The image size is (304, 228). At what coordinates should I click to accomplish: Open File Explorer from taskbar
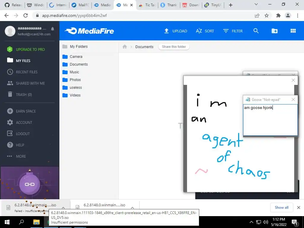pos(36,222)
